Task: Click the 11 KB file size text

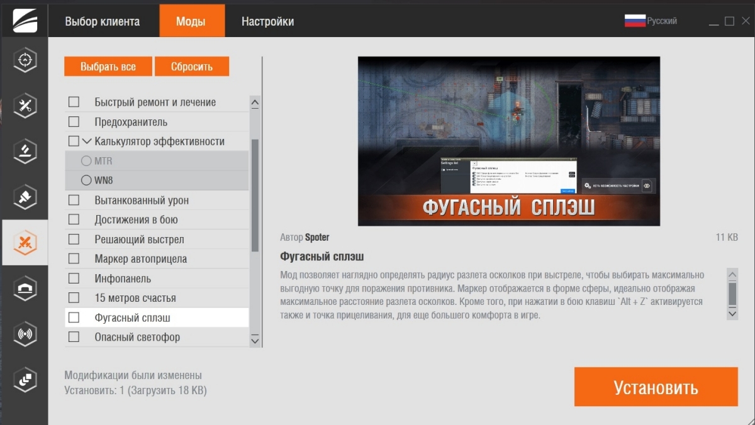Action: (x=727, y=238)
